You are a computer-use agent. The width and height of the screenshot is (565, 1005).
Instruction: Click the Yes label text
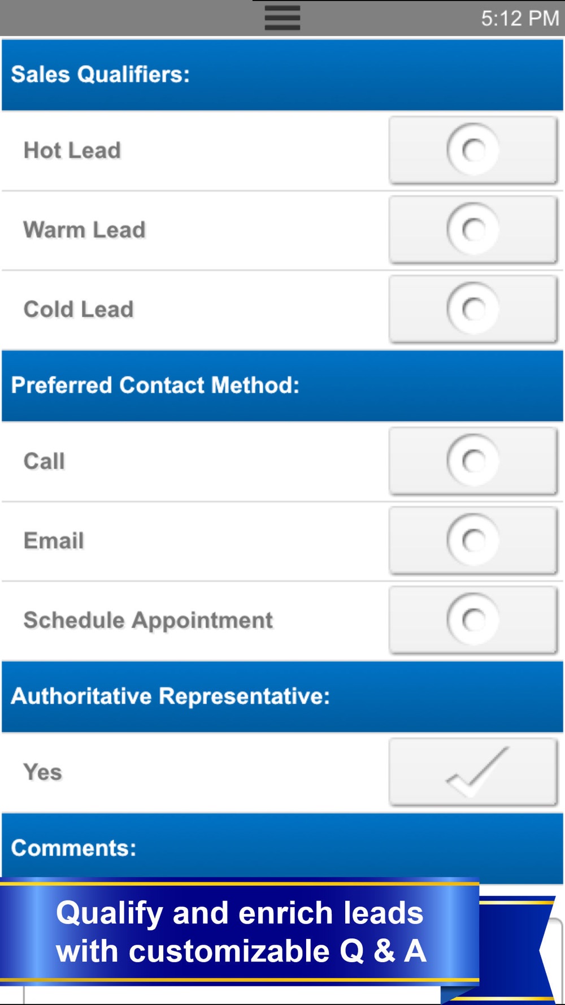(x=42, y=772)
